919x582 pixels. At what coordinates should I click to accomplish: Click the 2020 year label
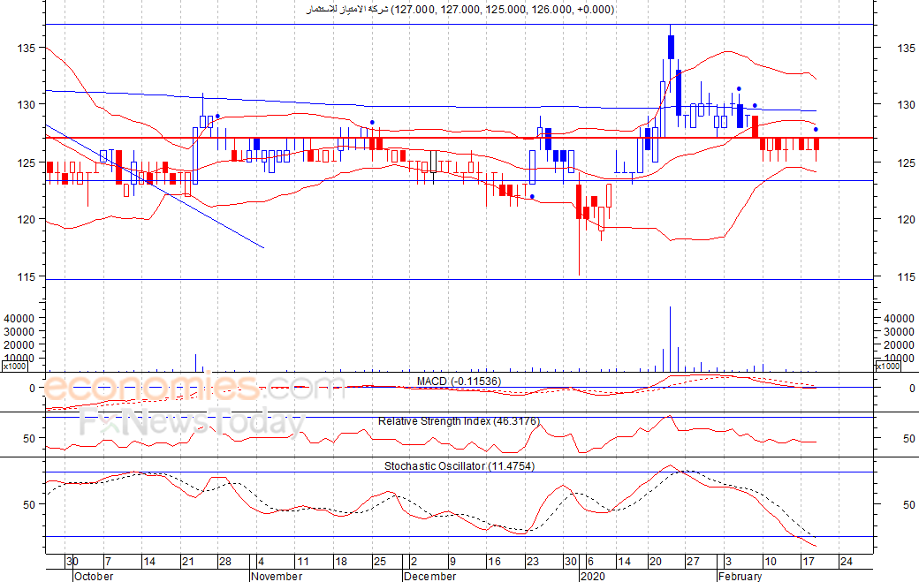click(593, 576)
